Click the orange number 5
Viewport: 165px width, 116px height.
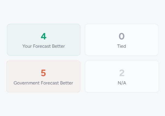[43, 73]
